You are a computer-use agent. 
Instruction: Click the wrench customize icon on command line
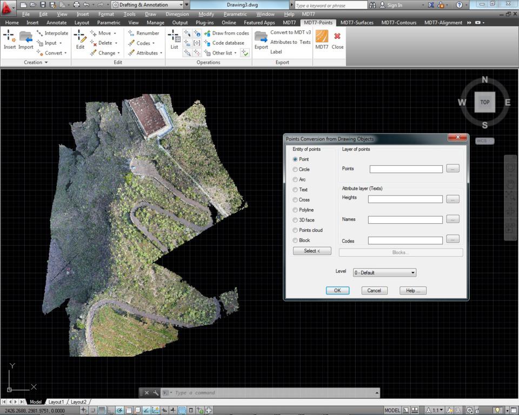pyautogui.click(x=156, y=393)
